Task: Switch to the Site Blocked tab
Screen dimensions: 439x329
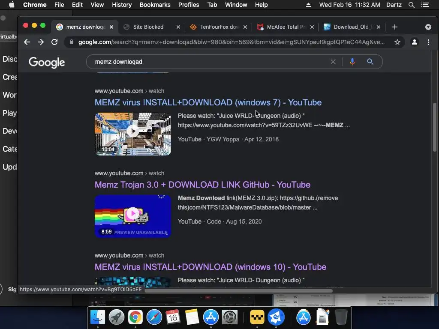Action: (148, 27)
